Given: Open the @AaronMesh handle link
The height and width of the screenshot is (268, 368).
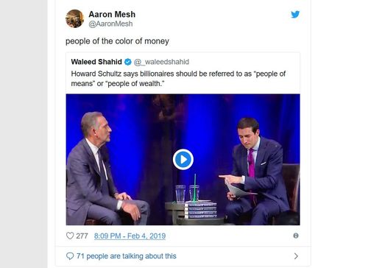Looking at the screenshot, I should pyautogui.click(x=110, y=24).
